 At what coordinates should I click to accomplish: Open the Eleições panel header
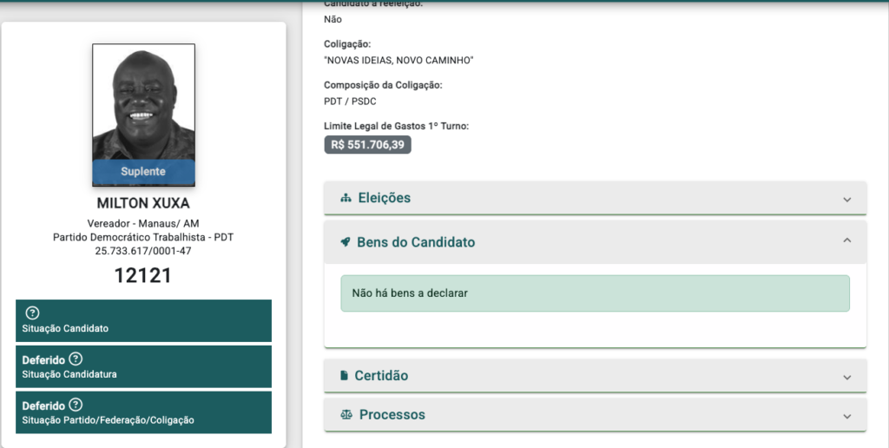click(595, 198)
